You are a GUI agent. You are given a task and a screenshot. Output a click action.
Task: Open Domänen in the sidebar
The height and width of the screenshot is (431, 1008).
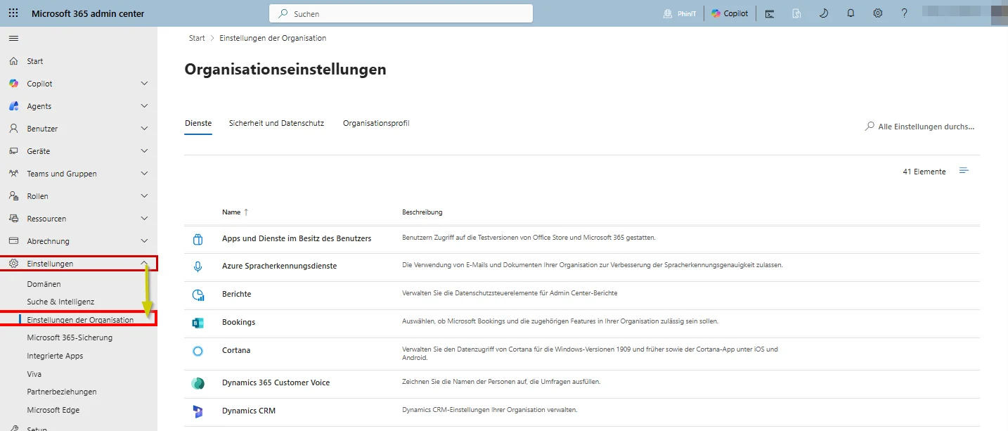tap(44, 284)
